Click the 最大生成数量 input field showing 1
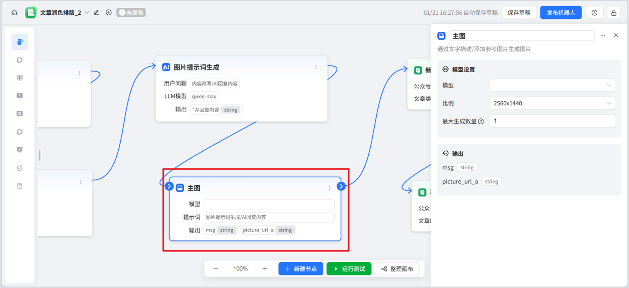This screenshot has width=629, height=288. pos(551,121)
